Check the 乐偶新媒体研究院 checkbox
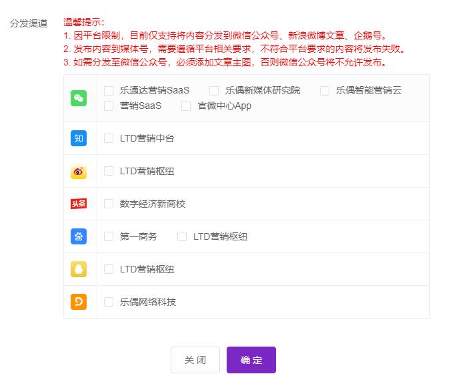The image size is (450, 388). pyautogui.click(x=214, y=91)
